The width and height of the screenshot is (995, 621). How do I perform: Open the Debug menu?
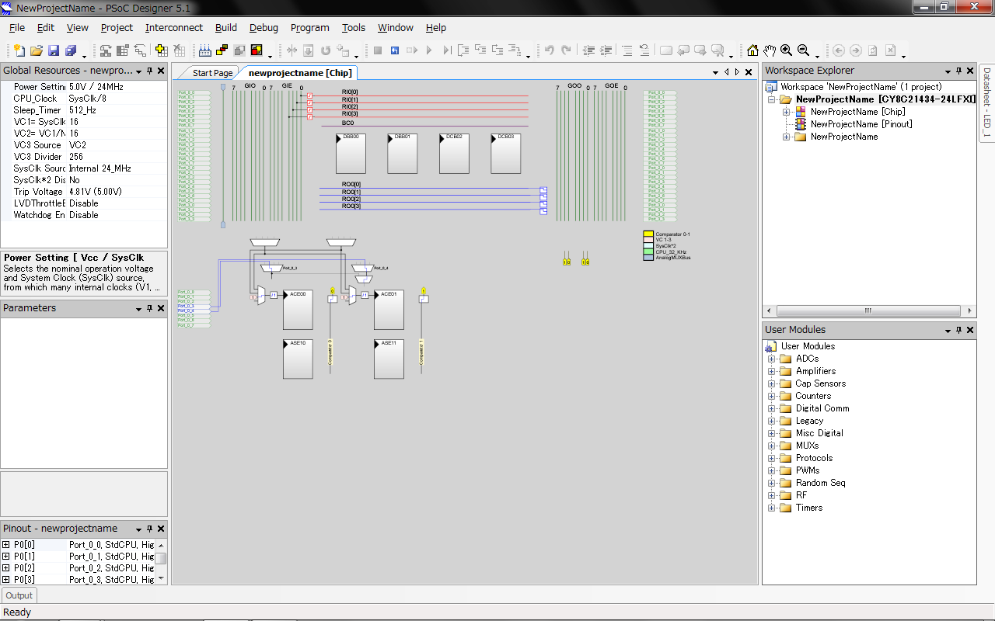click(264, 27)
